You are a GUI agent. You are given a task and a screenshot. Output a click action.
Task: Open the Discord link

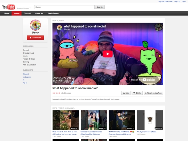pos(26,74)
